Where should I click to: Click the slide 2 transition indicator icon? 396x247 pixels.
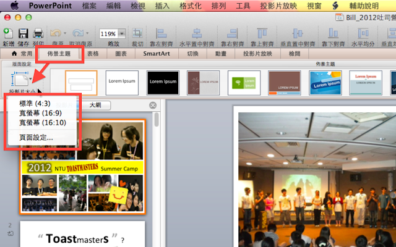click(11, 233)
